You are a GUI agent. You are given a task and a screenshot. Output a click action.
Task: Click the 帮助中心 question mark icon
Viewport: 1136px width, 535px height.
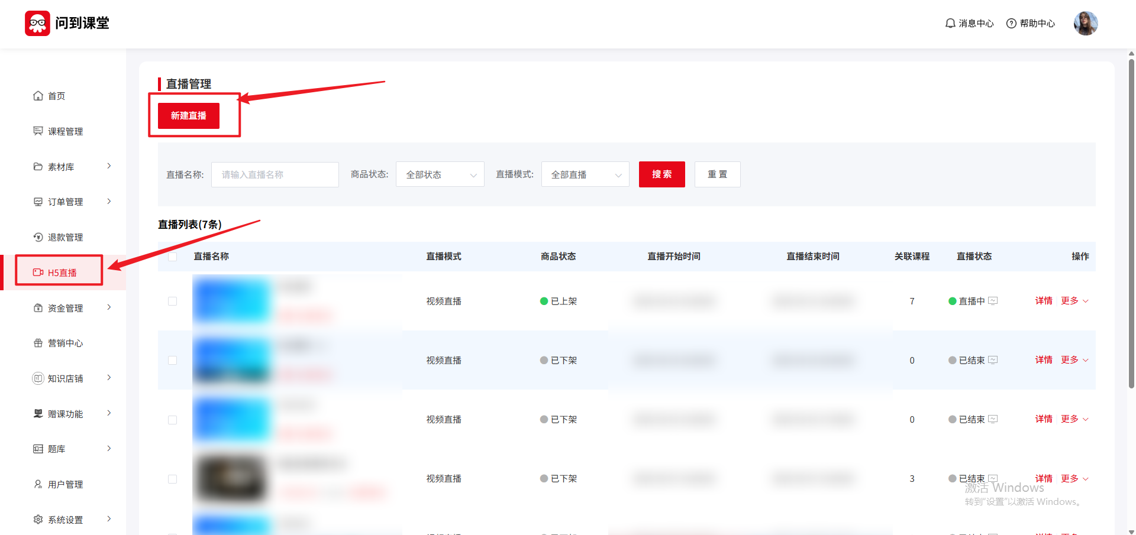pyautogui.click(x=1011, y=24)
